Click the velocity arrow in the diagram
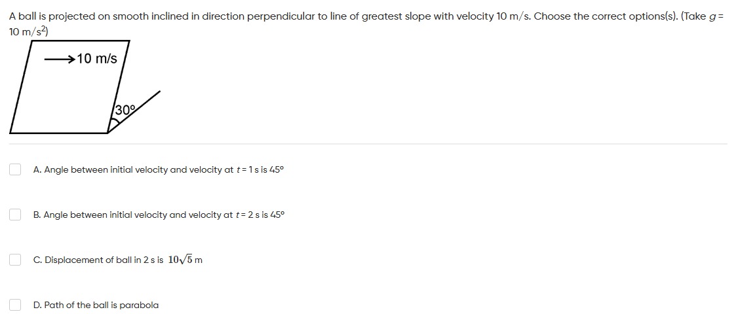Screen dimensions: 738x314 tap(60, 59)
